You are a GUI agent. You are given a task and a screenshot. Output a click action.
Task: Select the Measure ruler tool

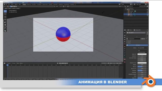pyautogui.click(x=5, y=31)
